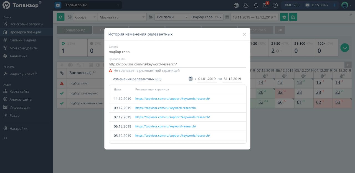The height and width of the screenshot is (173, 355).
Task: Click the start date field 01.01.2019
Action: [x=207, y=79]
